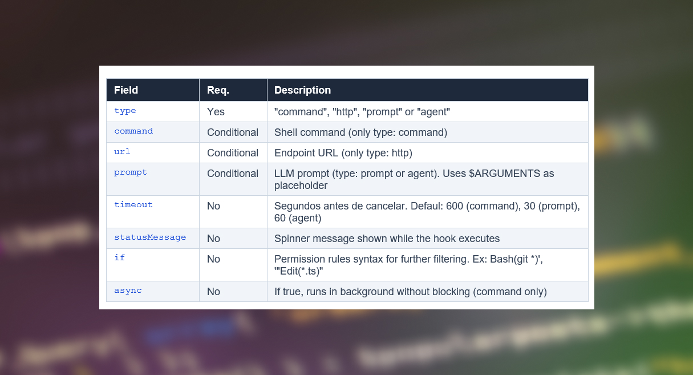Click the prompt field name
Screen dimensions: 693x375
pyautogui.click(x=131, y=172)
